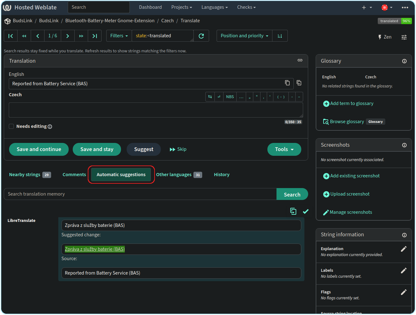Insert a newline character symbol
The height and width of the screenshot is (315, 416).
219,97
